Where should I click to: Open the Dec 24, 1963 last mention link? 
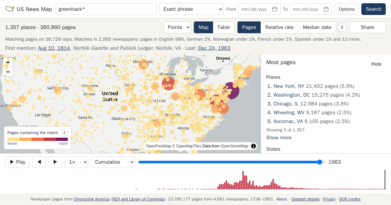pos(214,48)
